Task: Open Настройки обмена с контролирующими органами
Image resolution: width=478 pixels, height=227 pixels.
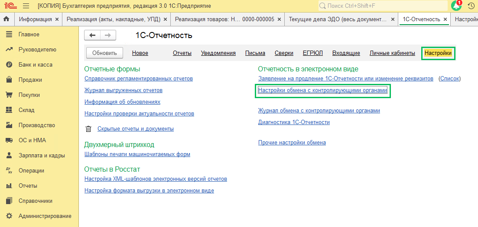Action: pyautogui.click(x=322, y=90)
